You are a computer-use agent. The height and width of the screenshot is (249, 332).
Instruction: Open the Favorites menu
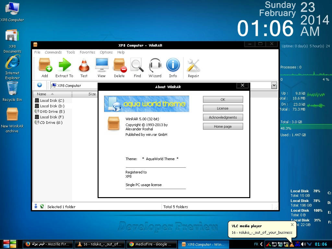tap(88, 52)
